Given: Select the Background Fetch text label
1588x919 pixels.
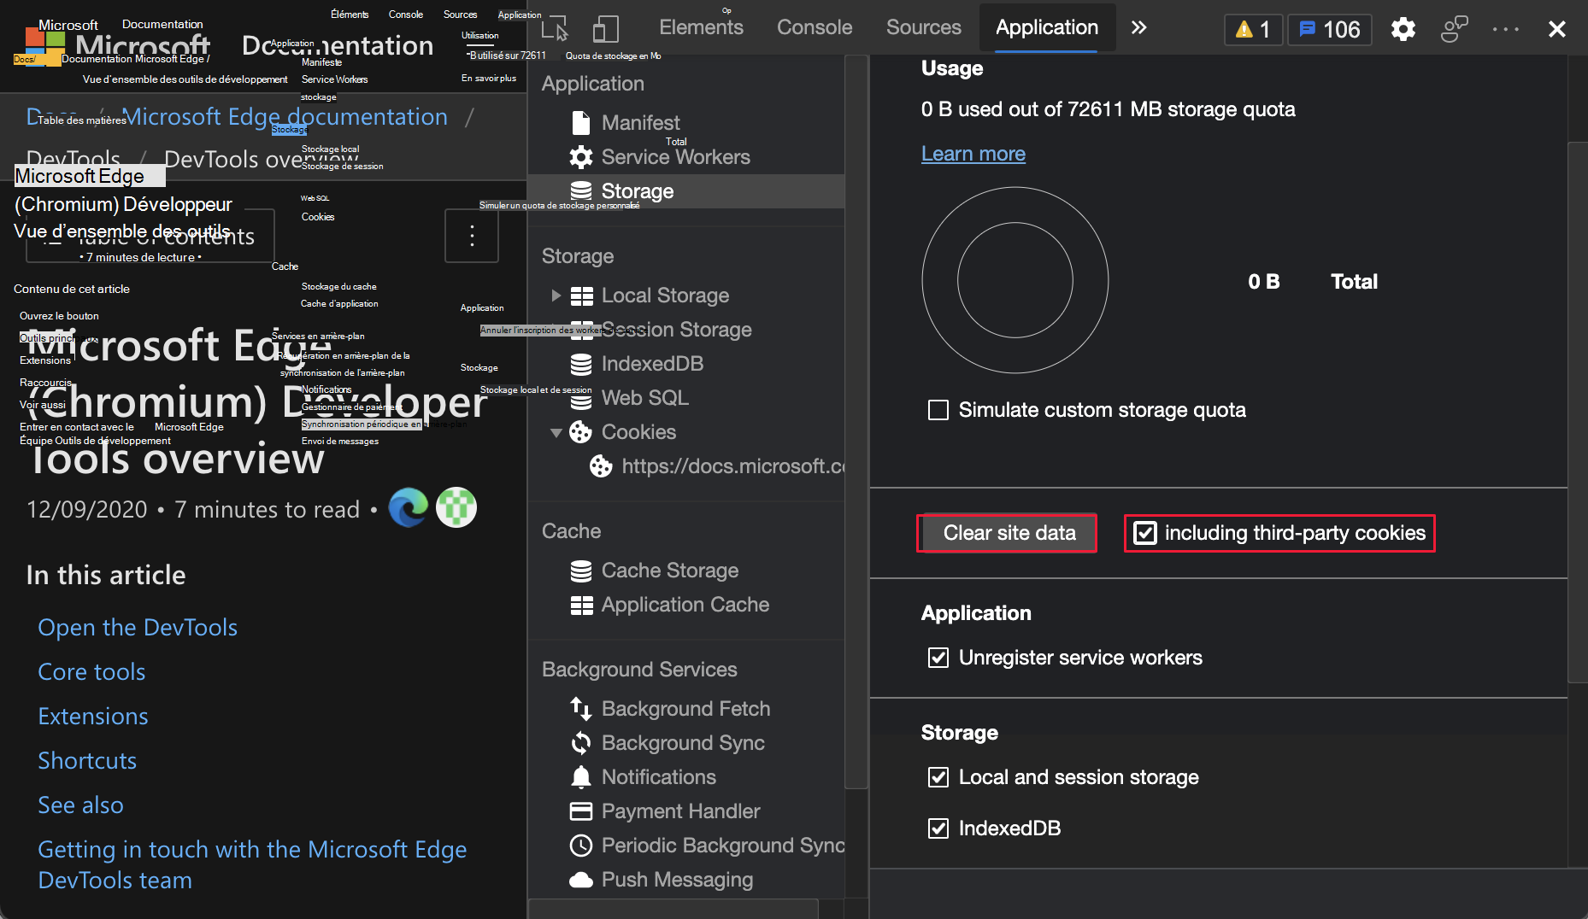Looking at the screenshot, I should [x=686, y=709].
